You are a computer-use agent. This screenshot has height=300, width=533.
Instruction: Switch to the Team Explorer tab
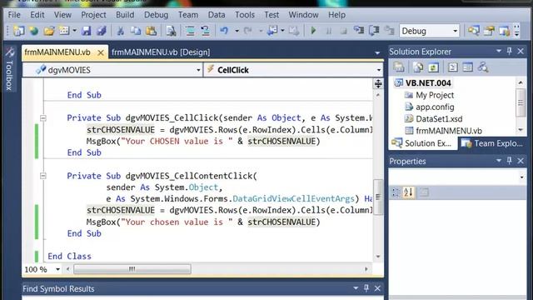(492, 143)
